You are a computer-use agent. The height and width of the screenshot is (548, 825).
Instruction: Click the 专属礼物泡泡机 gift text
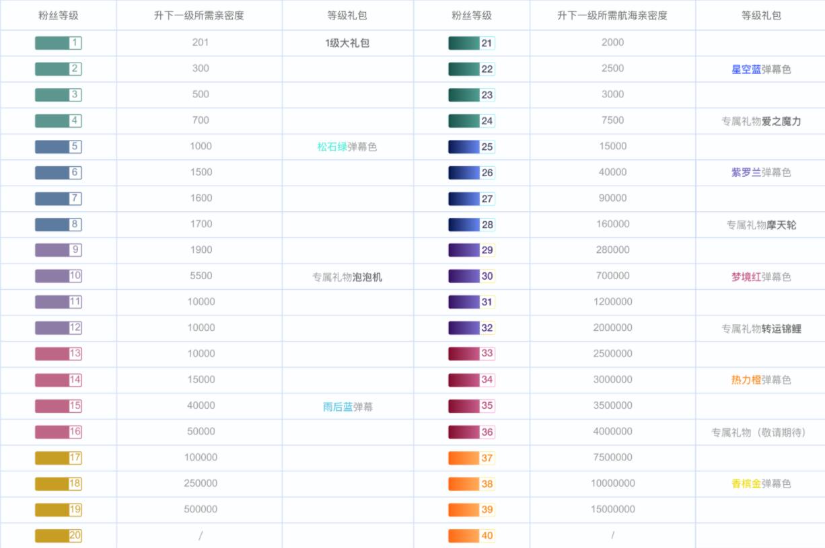(x=348, y=276)
